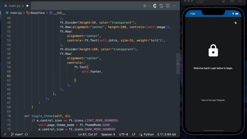247x139 pixels.
Task: Click Welcome back! Login below text
Action: [213, 68]
